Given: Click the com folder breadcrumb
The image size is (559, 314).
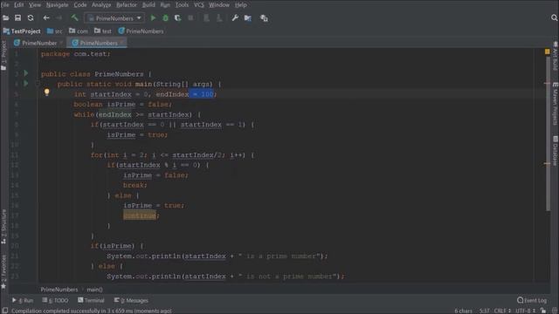Looking at the screenshot, I should point(79,31).
